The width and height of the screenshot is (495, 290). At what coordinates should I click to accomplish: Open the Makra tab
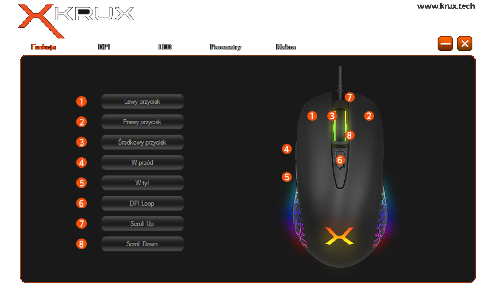pos(286,47)
